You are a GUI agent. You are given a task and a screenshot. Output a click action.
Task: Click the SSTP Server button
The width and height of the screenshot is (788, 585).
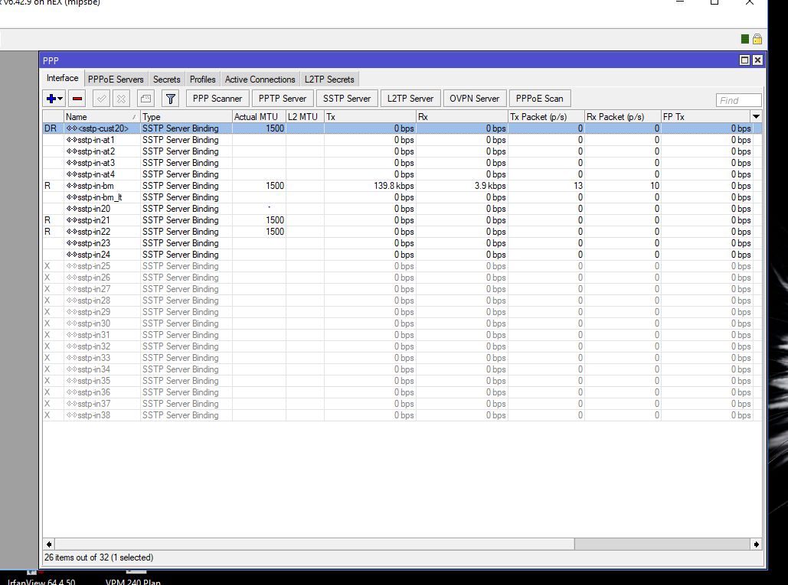pyautogui.click(x=347, y=99)
